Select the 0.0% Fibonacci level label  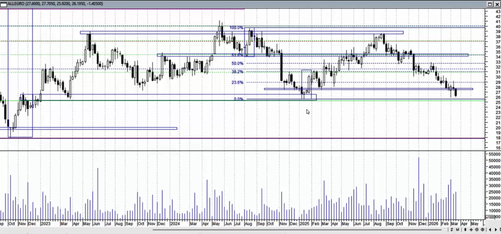coord(238,99)
